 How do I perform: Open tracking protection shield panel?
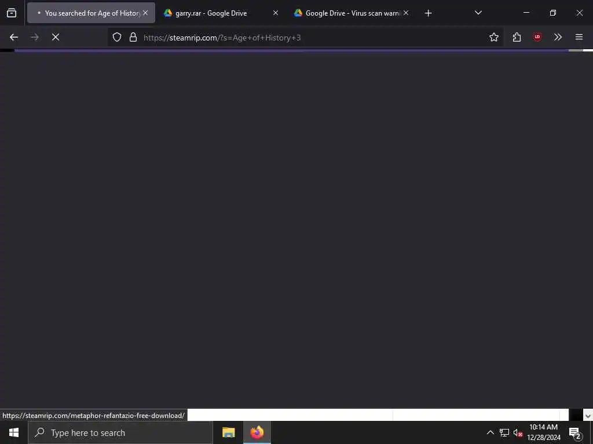tap(117, 37)
